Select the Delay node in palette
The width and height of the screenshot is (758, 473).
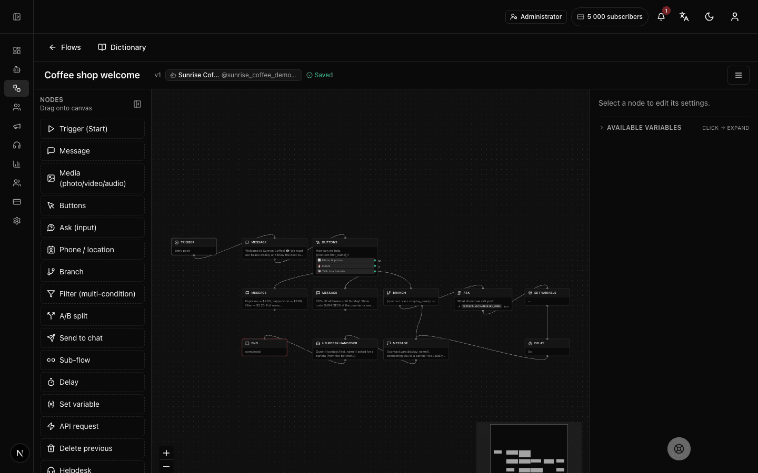click(92, 382)
